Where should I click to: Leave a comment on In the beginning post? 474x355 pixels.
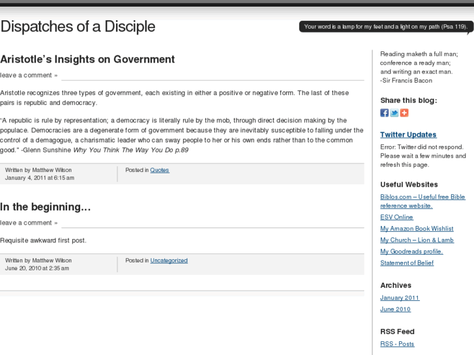tap(29, 223)
